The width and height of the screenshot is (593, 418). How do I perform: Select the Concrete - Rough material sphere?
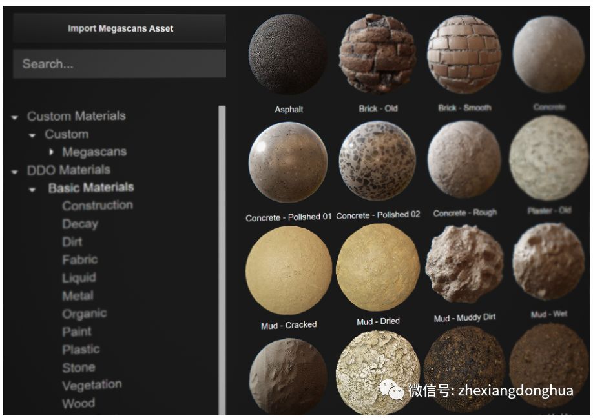tap(464, 159)
